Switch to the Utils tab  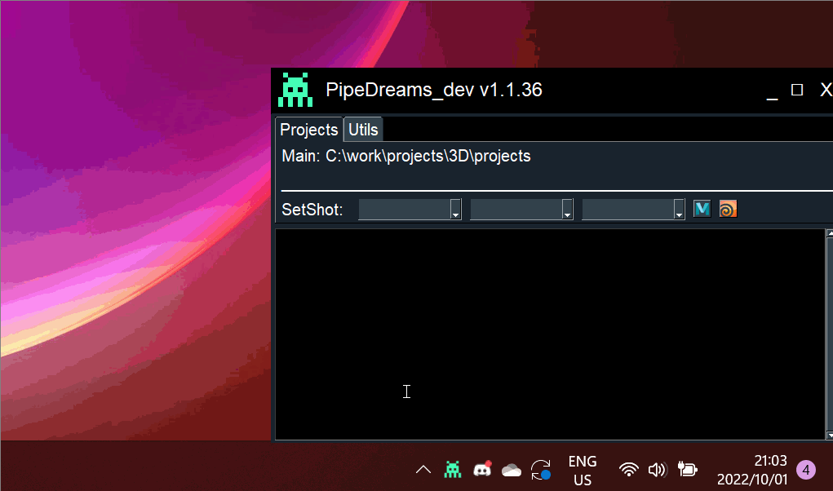point(363,130)
